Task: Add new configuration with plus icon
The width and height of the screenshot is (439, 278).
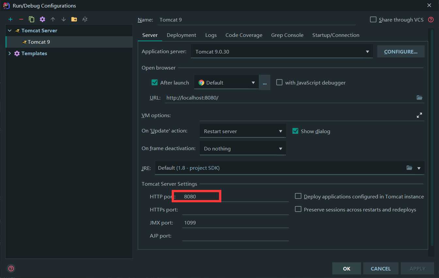Action: [x=10, y=19]
